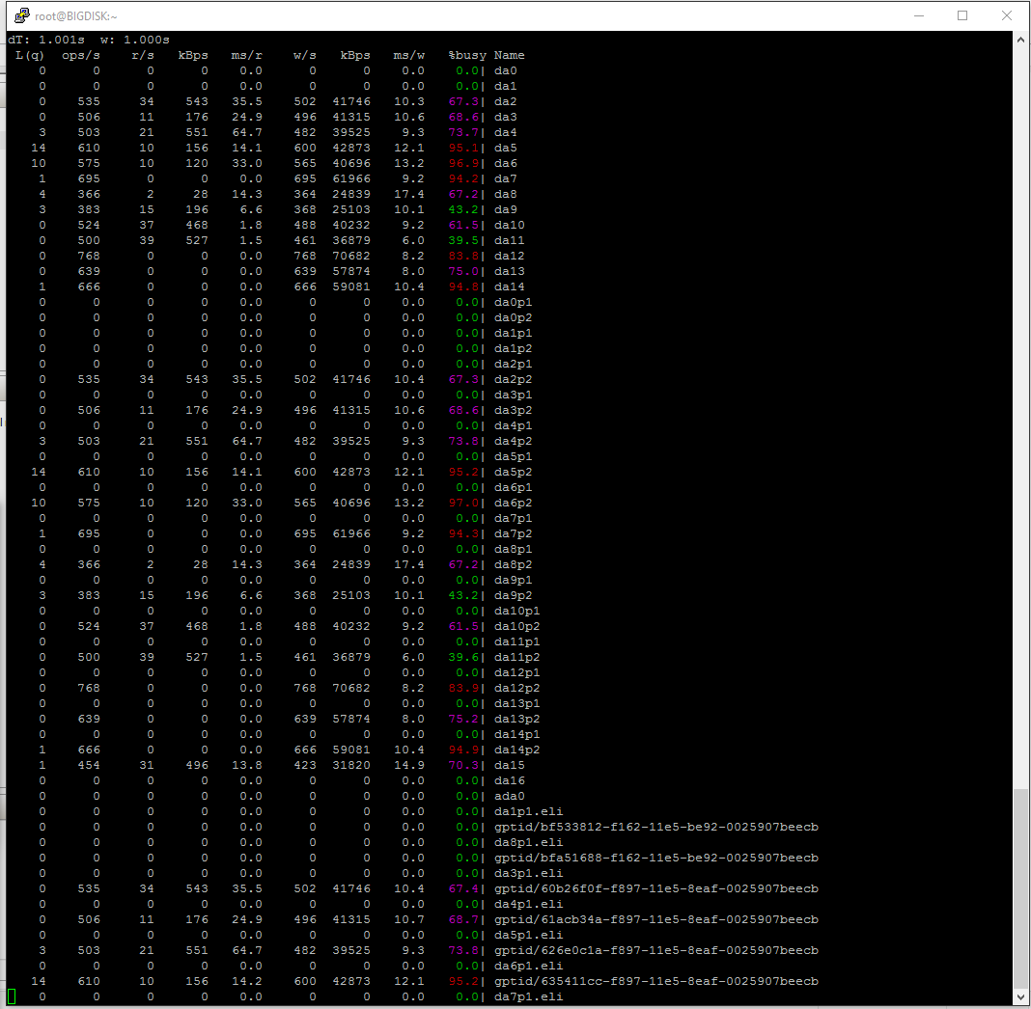
Task: Select the da7 device name
Action: pyautogui.click(x=506, y=178)
